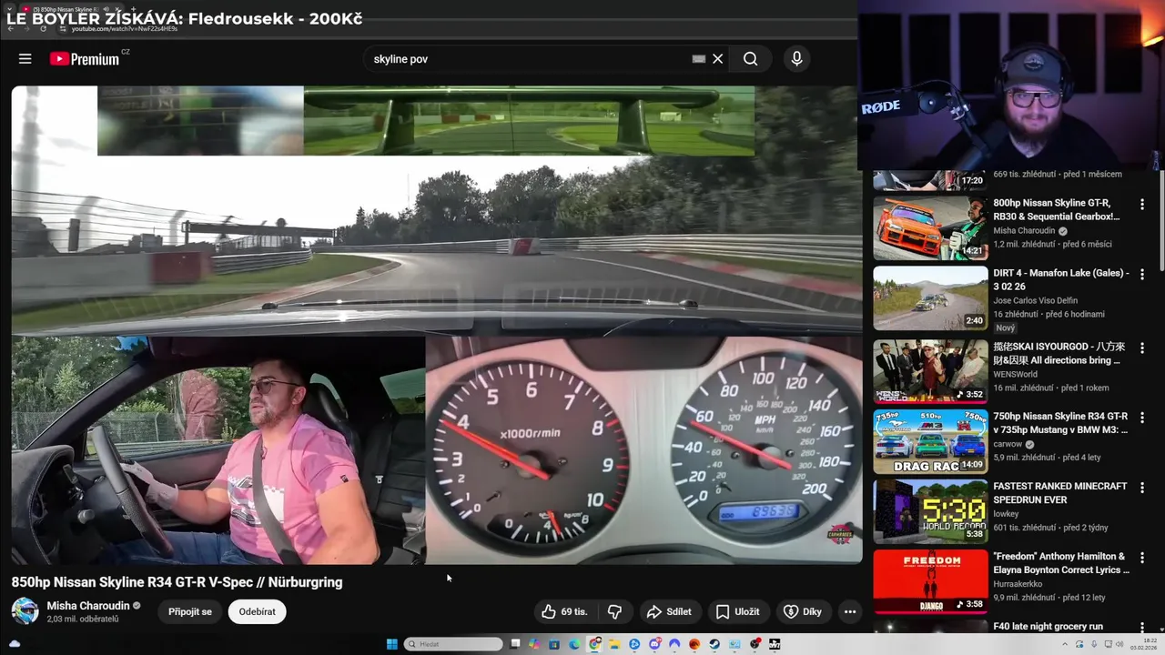
Task: Open a new browser tab with plus
Action: (134, 9)
